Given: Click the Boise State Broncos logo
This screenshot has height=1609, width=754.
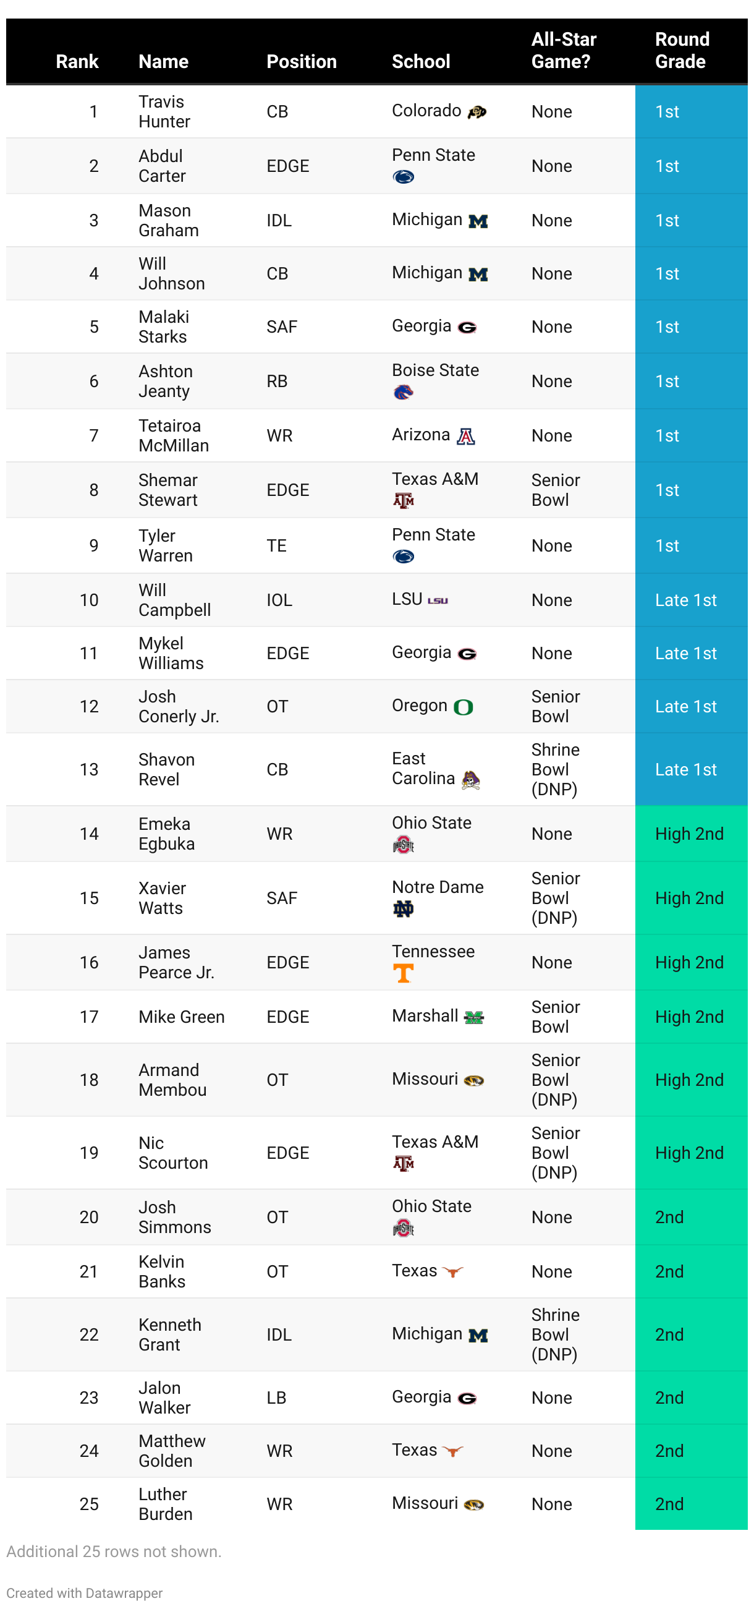Looking at the screenshot, I should click(403, 392).
